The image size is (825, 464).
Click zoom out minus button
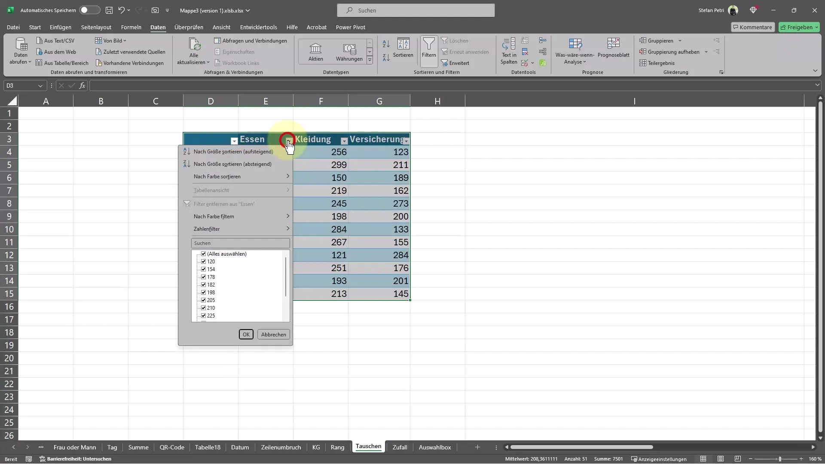point(751,459)
